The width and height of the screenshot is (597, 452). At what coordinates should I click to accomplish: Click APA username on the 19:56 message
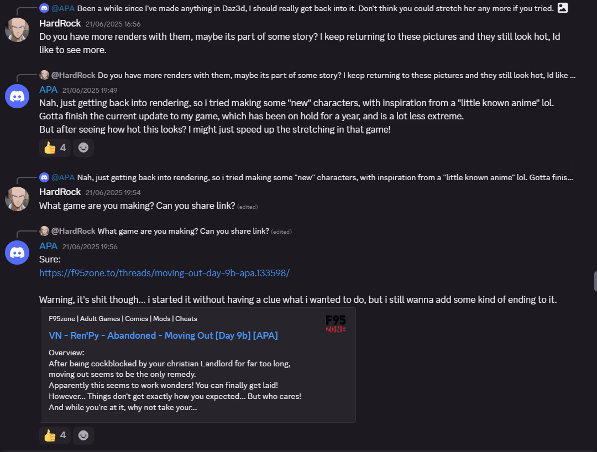[48, 246]
